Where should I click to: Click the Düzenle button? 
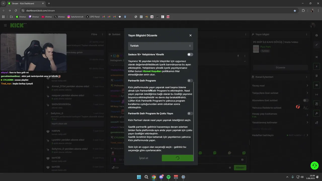pyautogui.click(x=280, y=68)
